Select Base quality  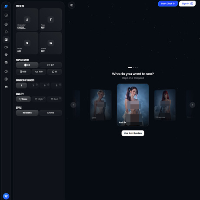pos(23,99)
